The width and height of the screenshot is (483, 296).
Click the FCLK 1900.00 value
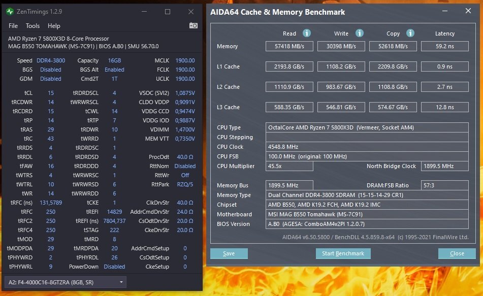coord(185,70)
